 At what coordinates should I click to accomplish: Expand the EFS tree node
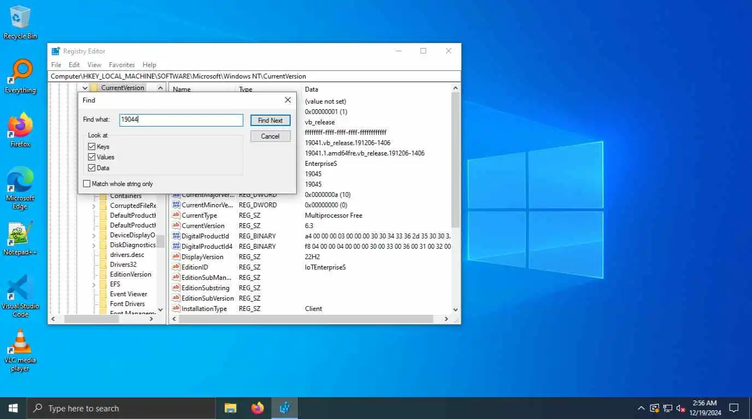[93, 284]
